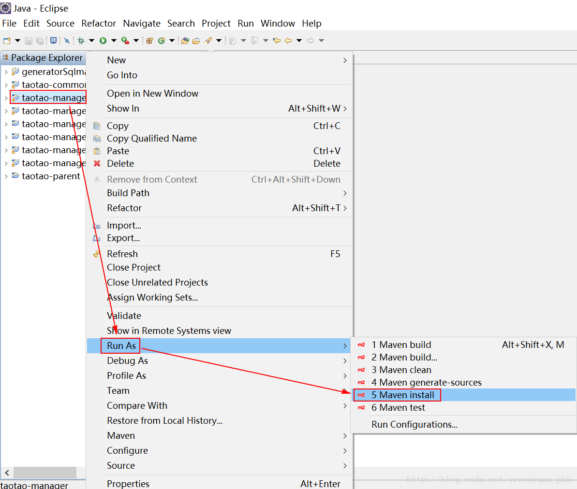Choose Open in New Window
This screenshot has width=577, height=489.
(219, 93)
